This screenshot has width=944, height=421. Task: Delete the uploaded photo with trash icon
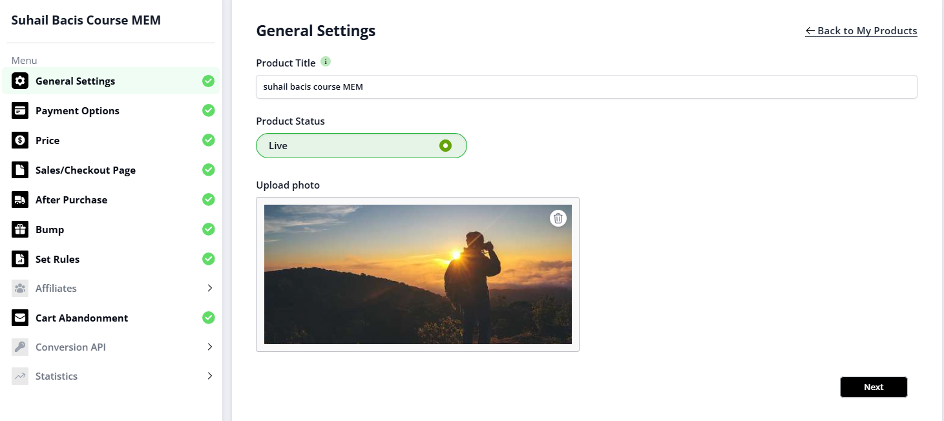click(558, 218)
